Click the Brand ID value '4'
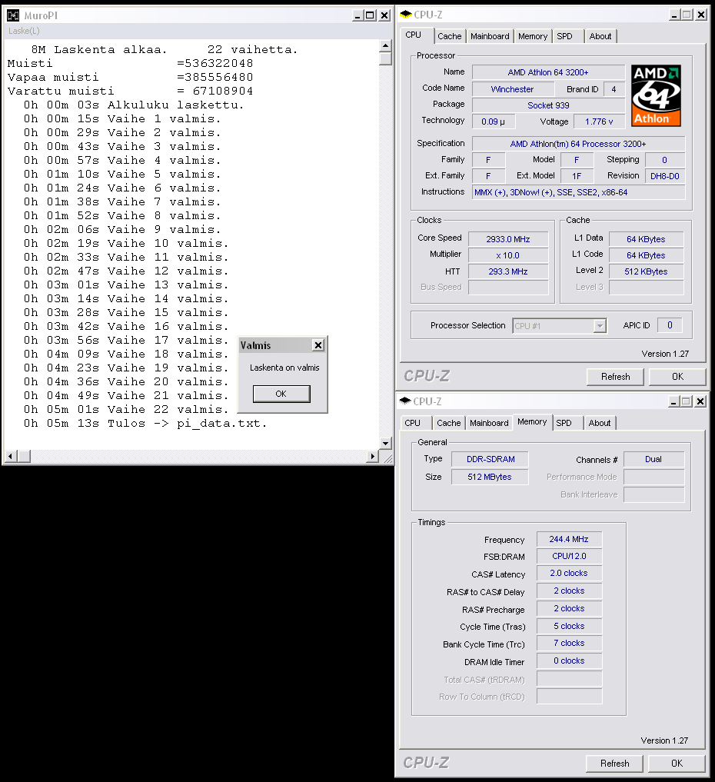This screenshot has width=715, height=782. 614,89
